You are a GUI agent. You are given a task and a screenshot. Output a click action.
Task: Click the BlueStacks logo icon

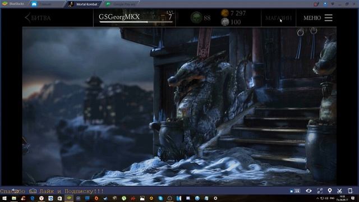click(5, 4)
